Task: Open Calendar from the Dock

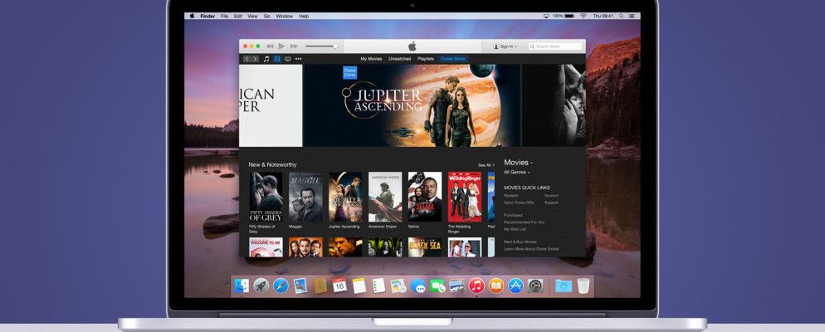Action: (339, 286)
